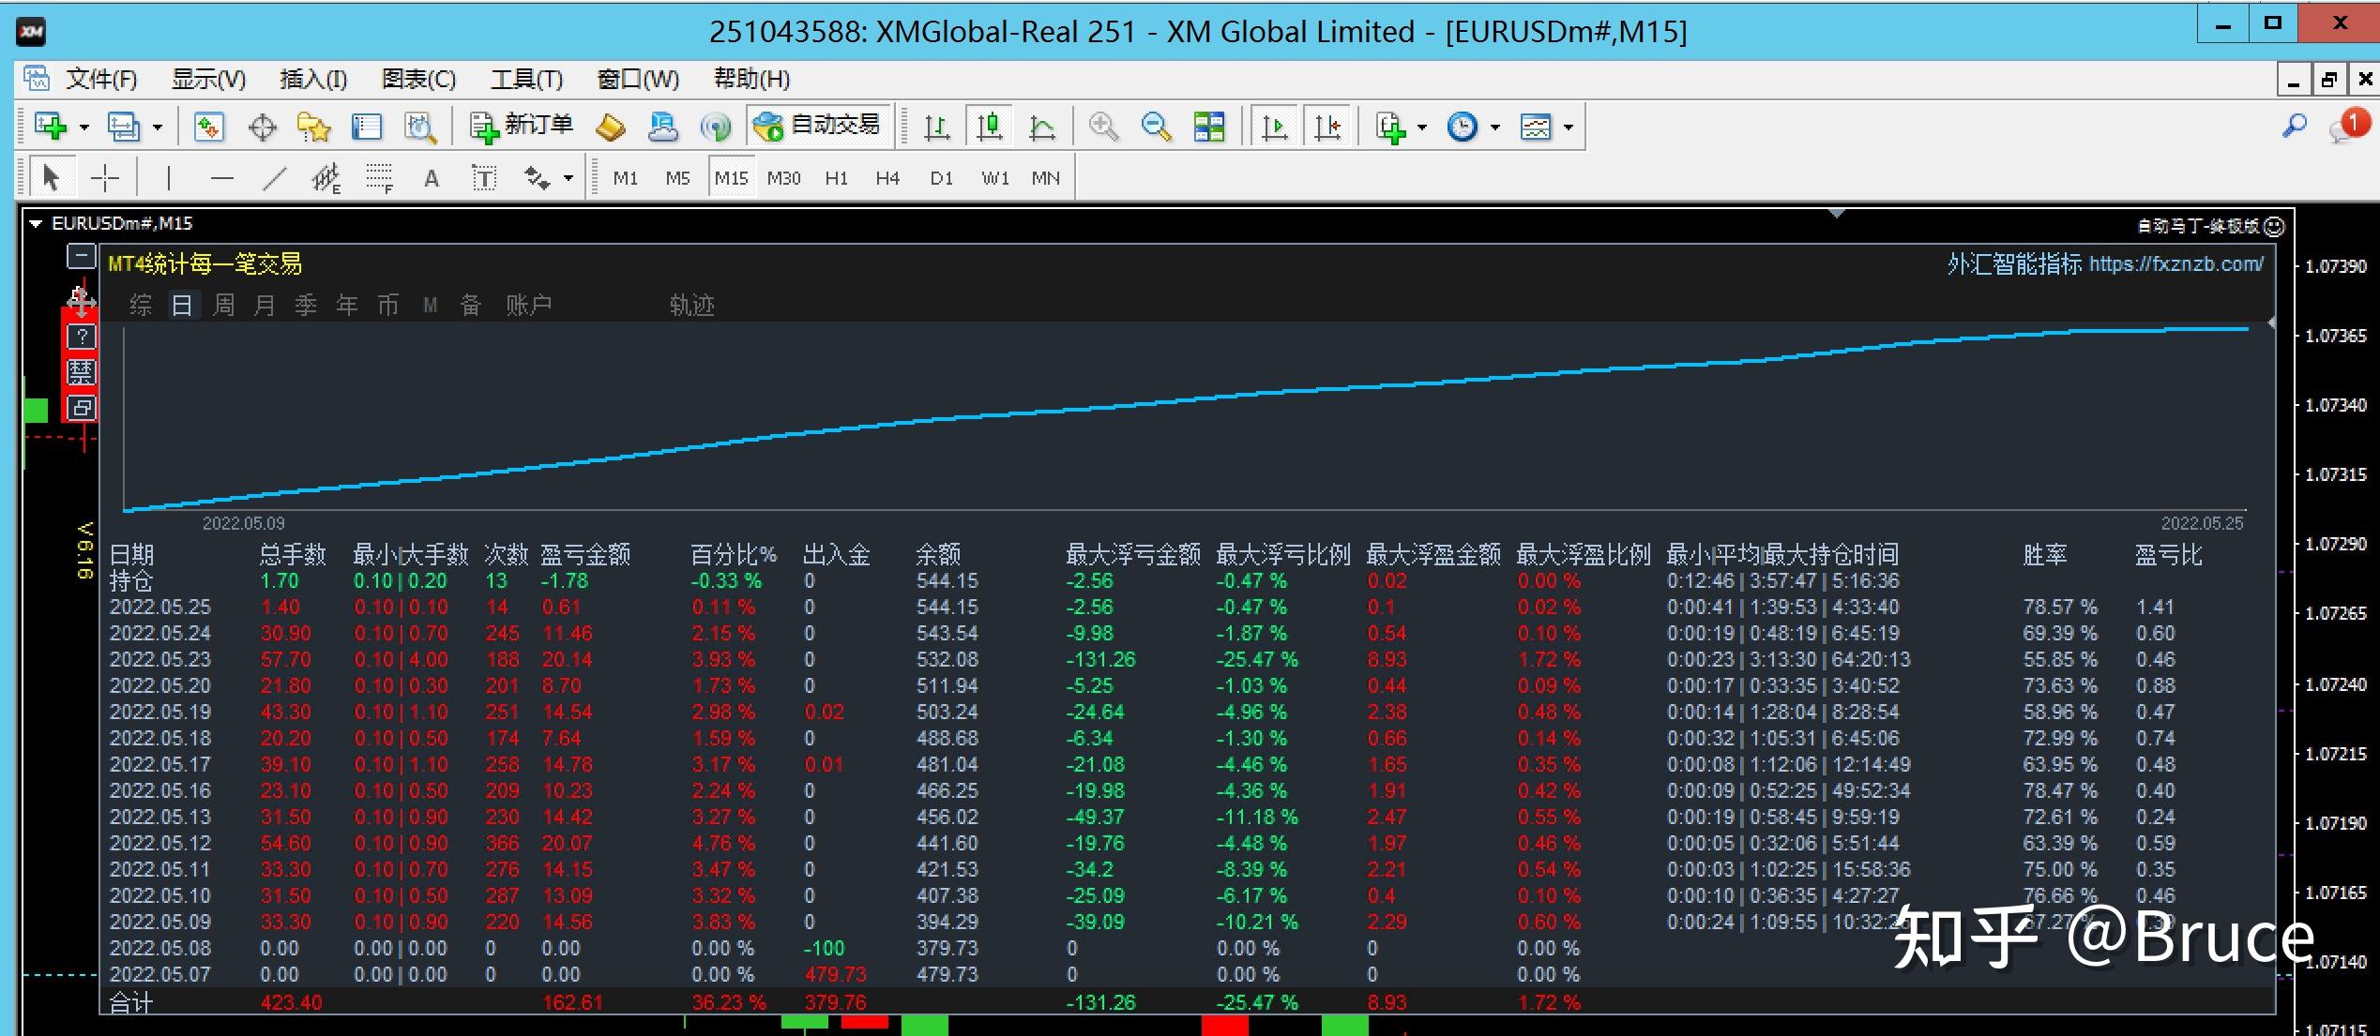Expand the New Chart dropdown arrow
2380x1036 pixels.
84,127
